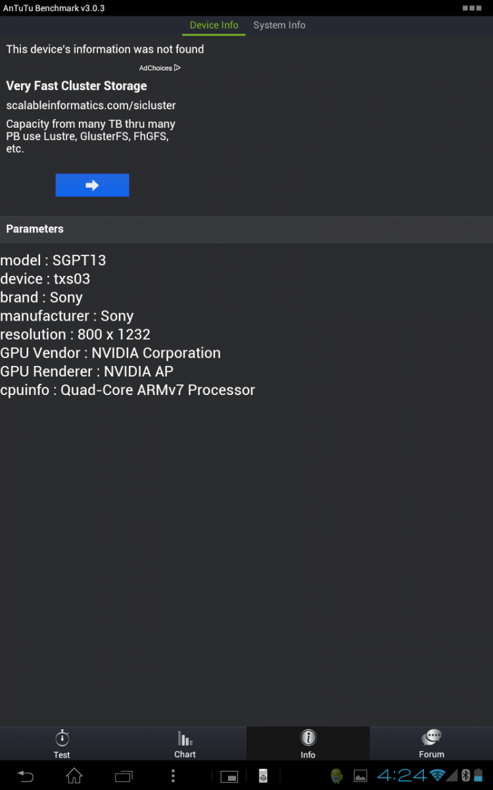Viewport: 493px width, 790px height.
Task: Open the picture notification icon
Action: 360,776
